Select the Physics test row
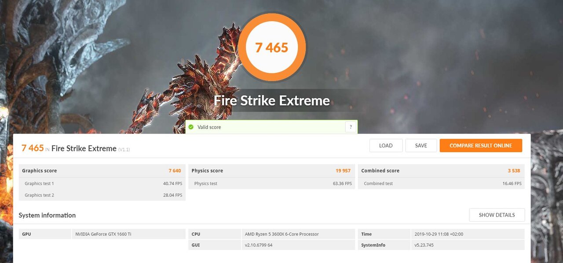 272,183
